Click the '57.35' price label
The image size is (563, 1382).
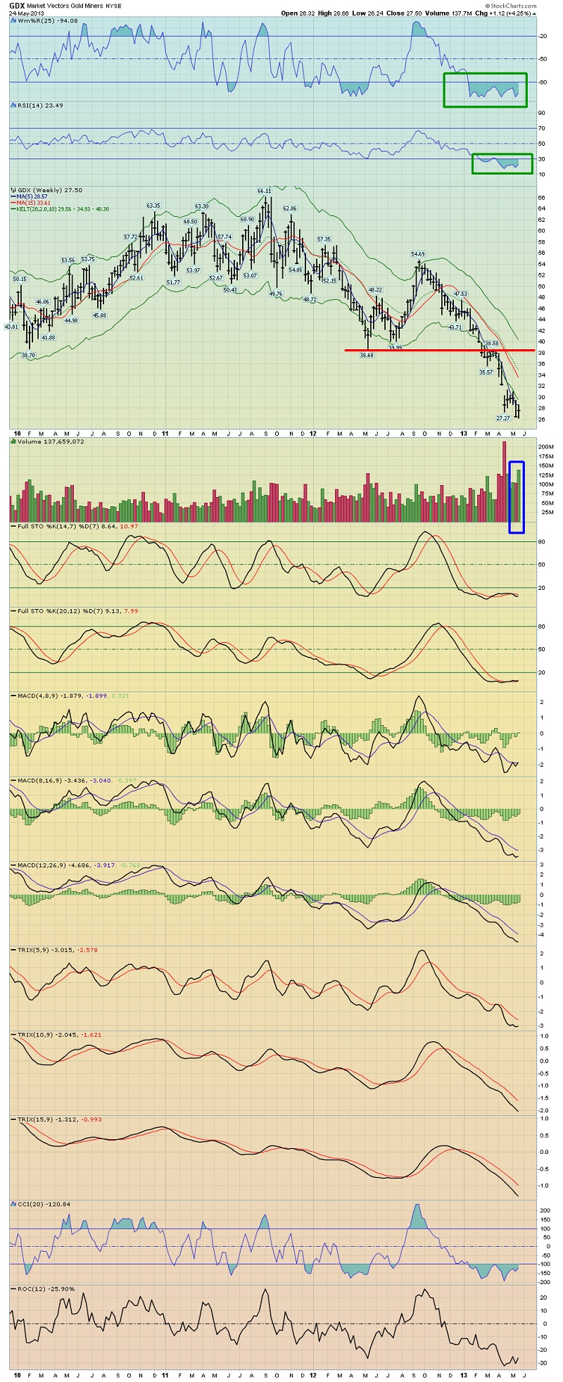[324, 239]
